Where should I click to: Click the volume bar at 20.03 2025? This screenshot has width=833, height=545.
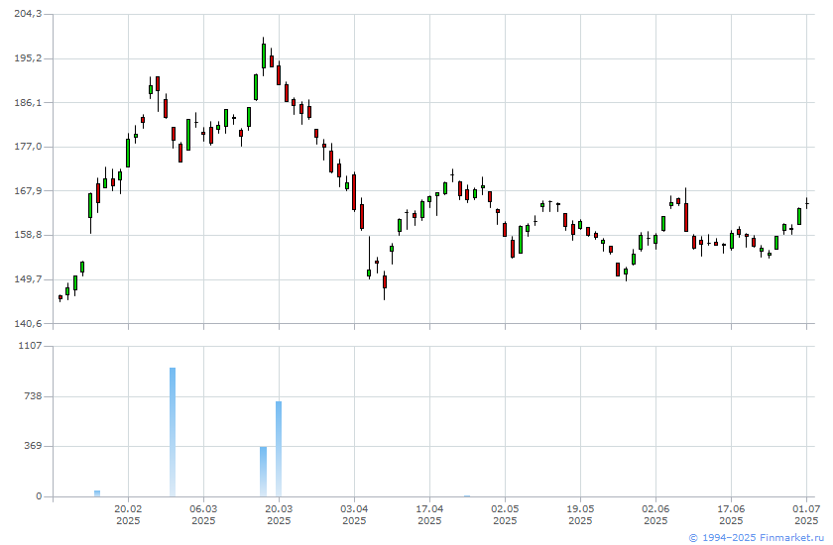[x=279, y=449]
